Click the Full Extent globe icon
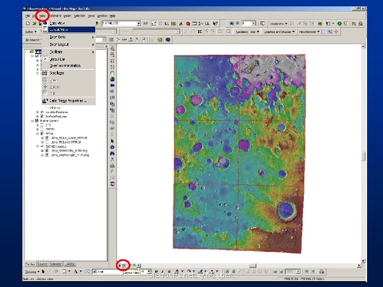 point(112,79)
